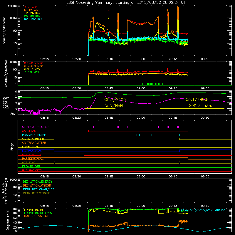Select the C5.1/2403 flare annotation
This screenshot has width=235, height=235.
[x=196, y=100]
